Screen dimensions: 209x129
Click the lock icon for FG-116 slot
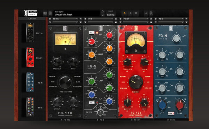81,22
